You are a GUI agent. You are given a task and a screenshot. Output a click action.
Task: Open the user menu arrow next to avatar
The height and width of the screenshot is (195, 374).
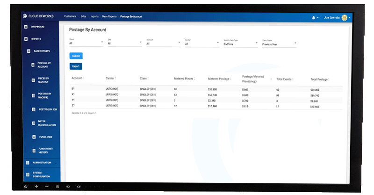(349, 18)
